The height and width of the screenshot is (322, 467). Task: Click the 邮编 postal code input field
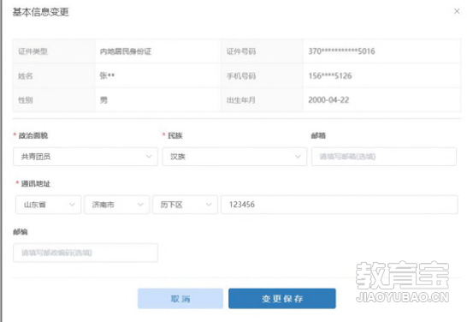(x=86, y=253)
